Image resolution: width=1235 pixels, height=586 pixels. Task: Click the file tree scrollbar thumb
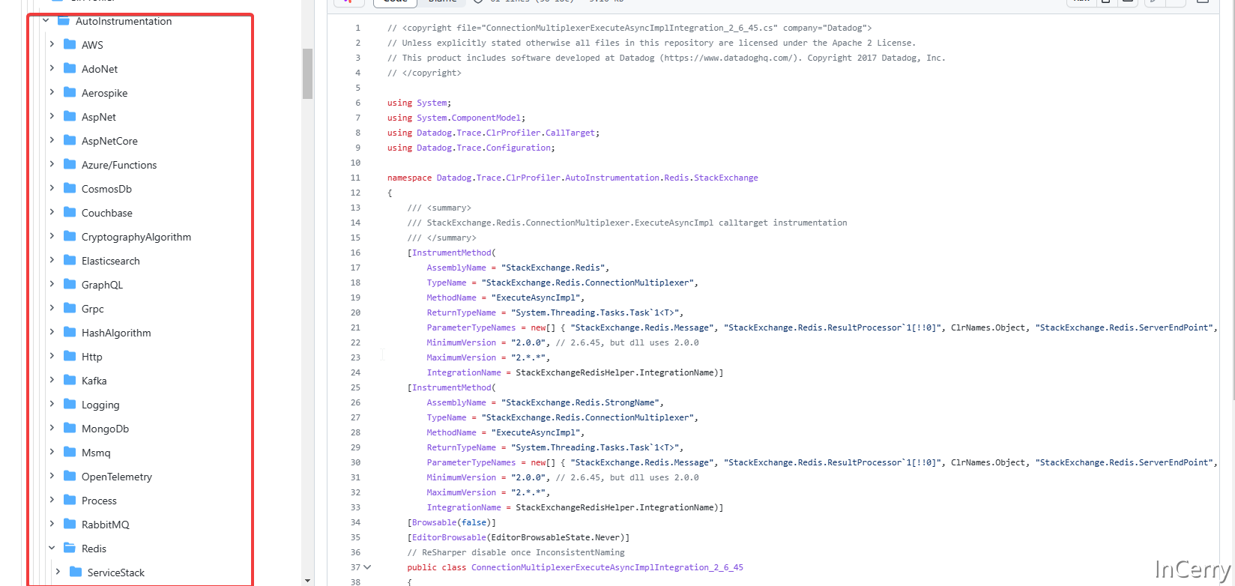coord(307,73)
